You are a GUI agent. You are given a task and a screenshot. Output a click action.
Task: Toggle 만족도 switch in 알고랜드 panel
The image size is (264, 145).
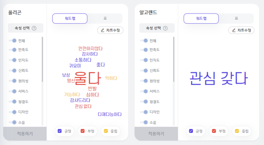[144, 50]
